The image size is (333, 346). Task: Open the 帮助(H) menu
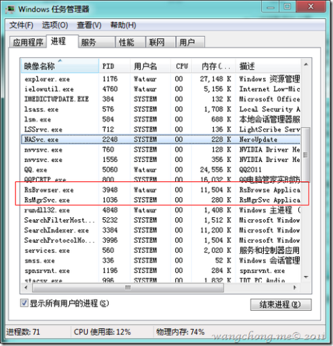123,25
